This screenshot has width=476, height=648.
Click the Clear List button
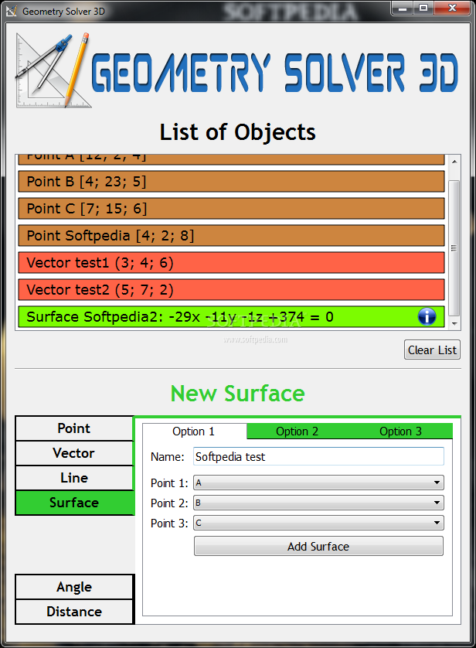point(432,350)
